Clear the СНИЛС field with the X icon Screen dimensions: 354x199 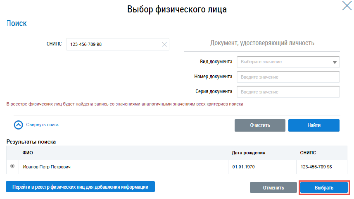pos(164,45)
